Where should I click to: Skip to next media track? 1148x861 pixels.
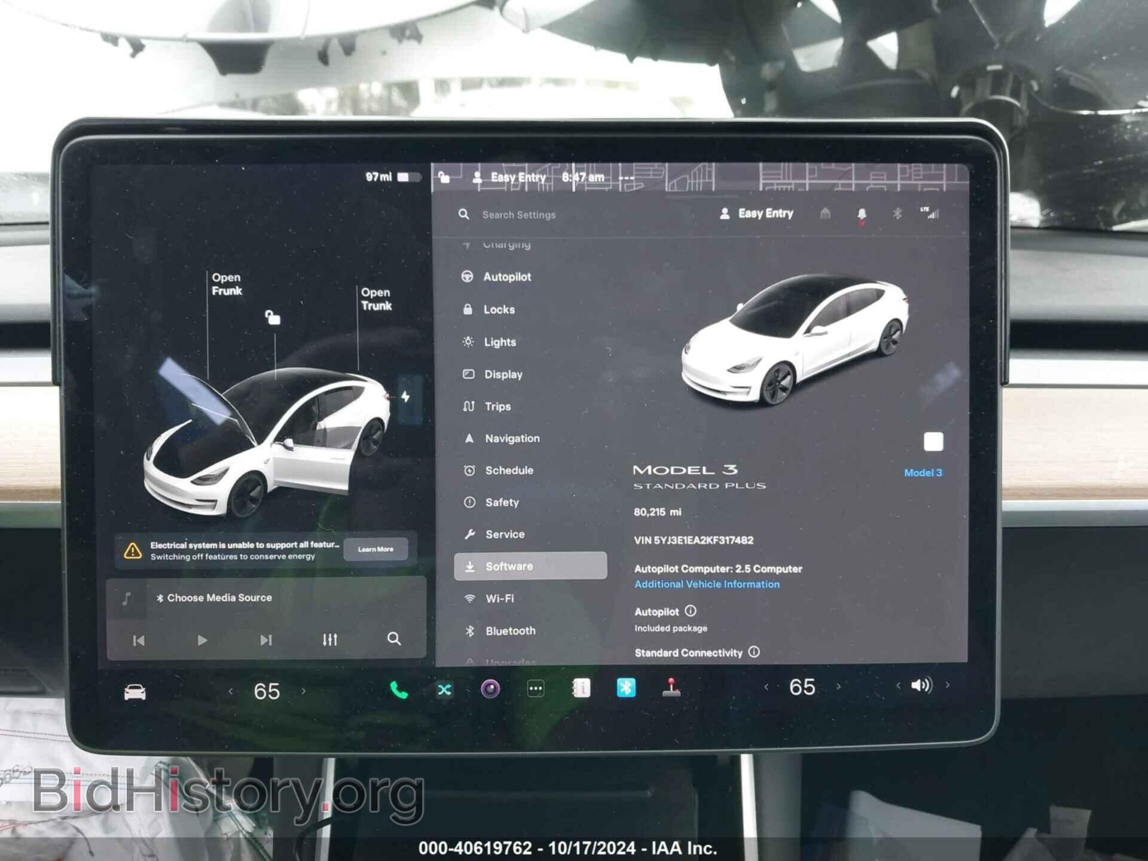click(x=266, y=640)
